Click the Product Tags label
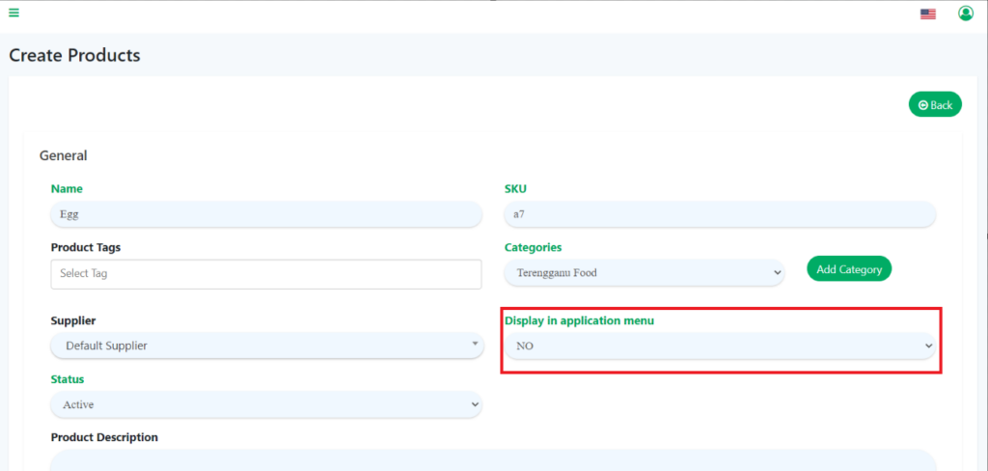This screenshot has height=471, width=988. tap(85, 247)
